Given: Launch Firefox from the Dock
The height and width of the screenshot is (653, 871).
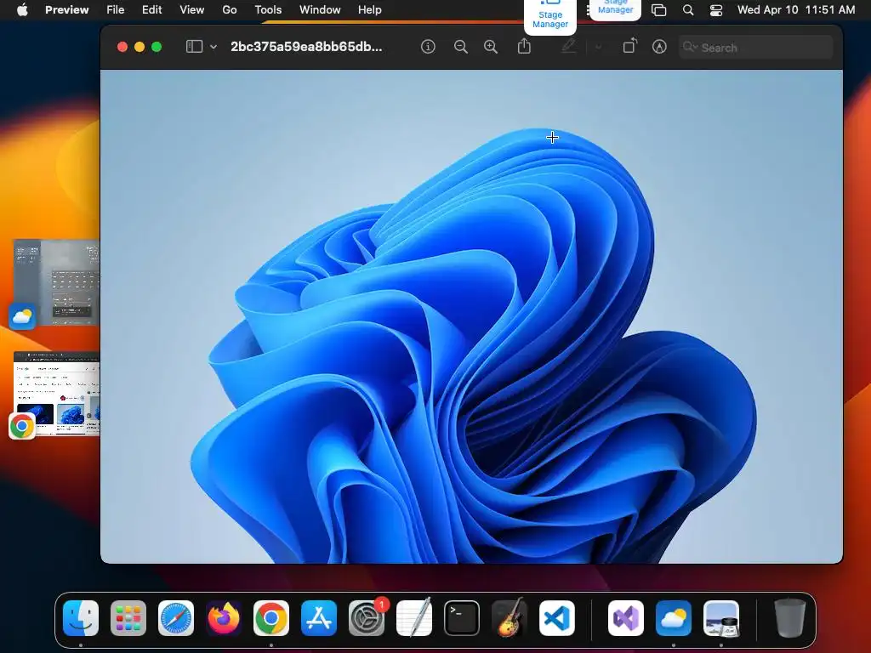Looking at the screenshot, I should (224, 618).
